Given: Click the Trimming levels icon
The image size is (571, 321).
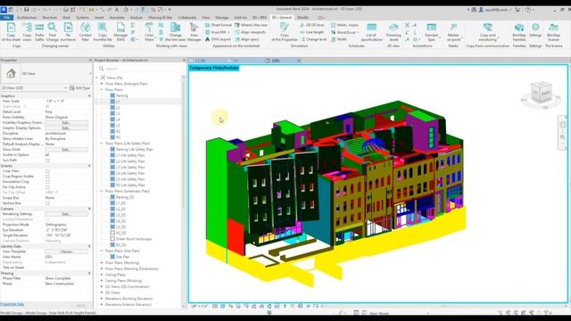Looking at the screenshot, I should (x=393, y=31).
